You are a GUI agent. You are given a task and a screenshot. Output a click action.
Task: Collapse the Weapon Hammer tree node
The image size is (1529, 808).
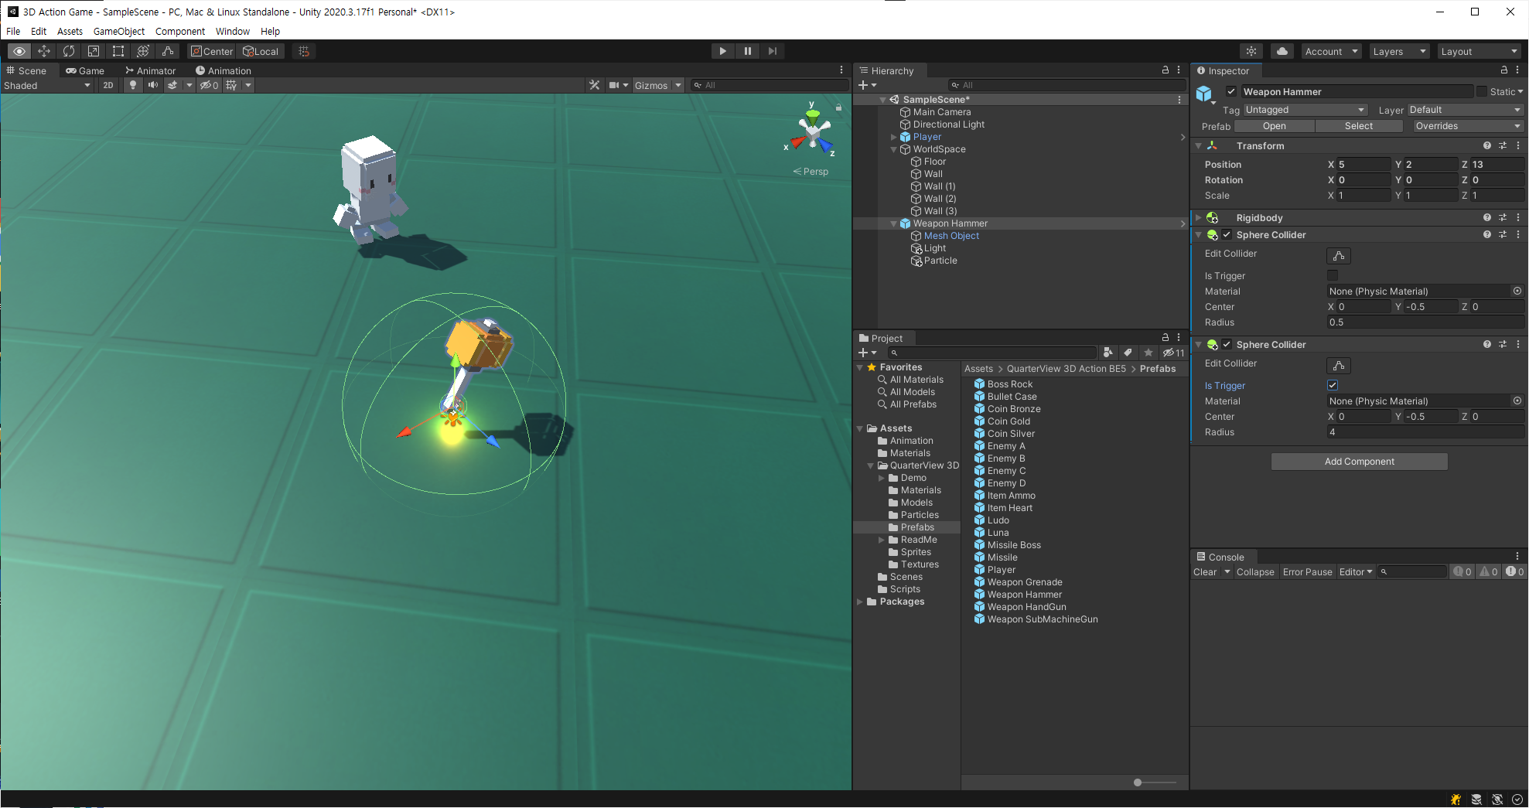(x=894, y=223)
